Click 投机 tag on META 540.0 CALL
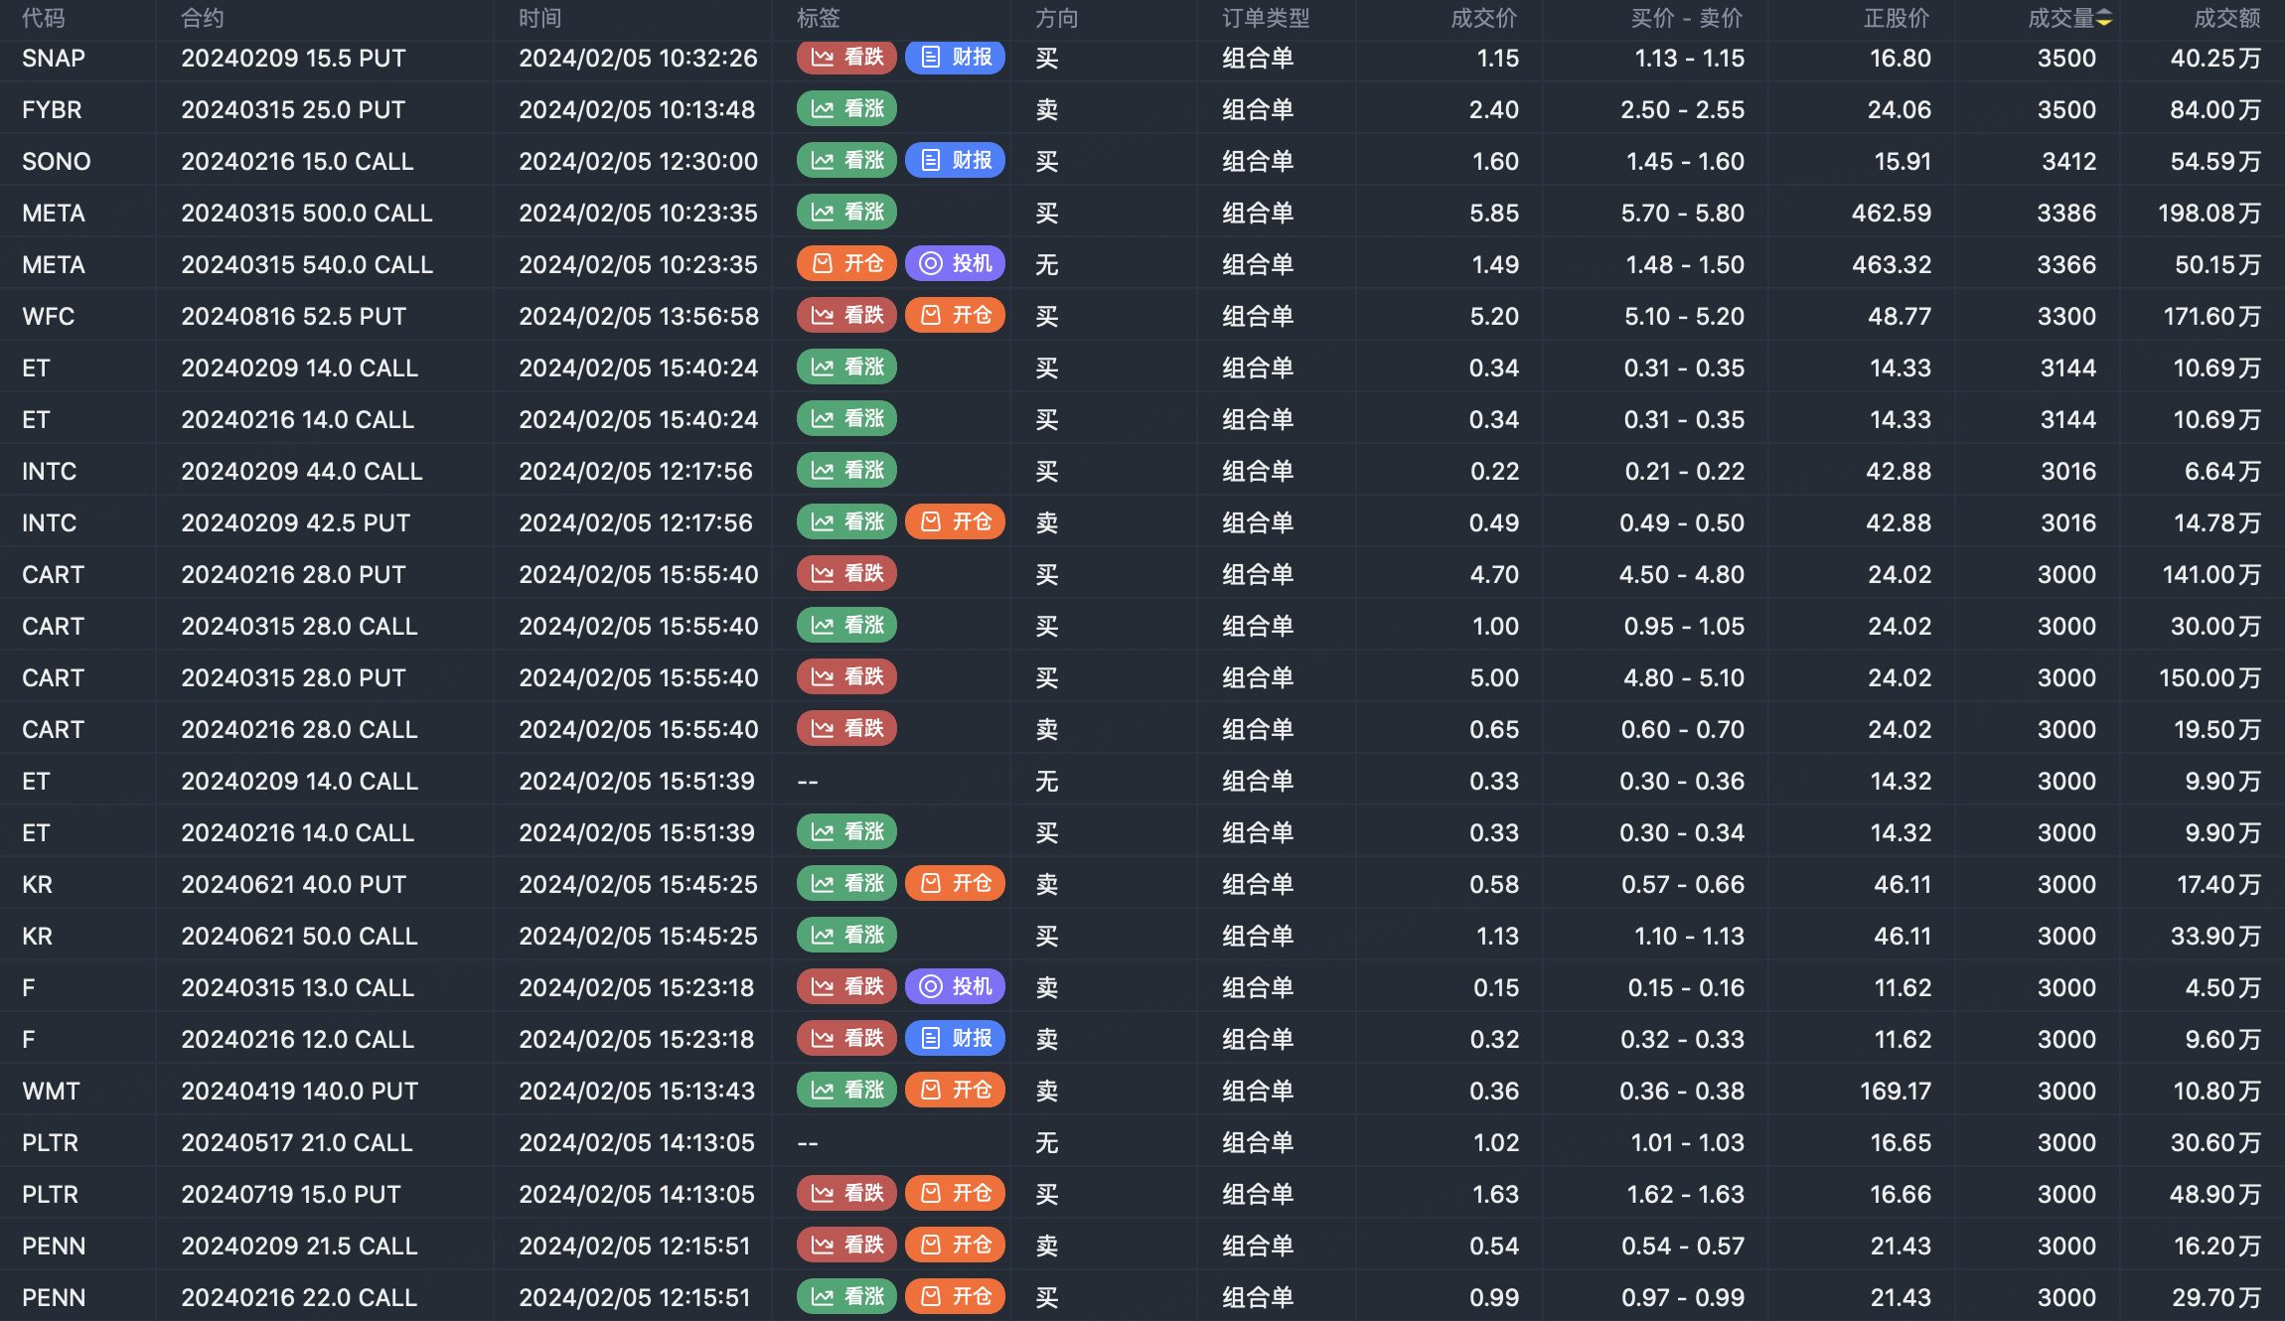Viewport: 2285px width, 1321px height. 955,264
